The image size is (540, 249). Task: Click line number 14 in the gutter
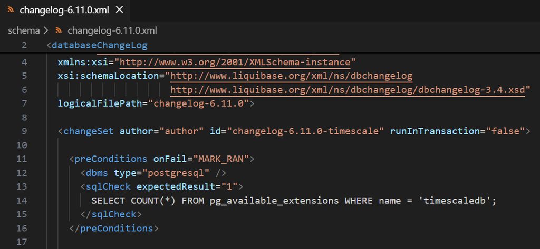click(22, 200)
